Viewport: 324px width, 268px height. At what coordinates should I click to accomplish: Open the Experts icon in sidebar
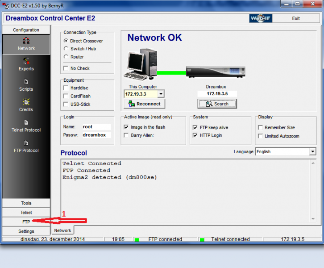click(x=26, y=62)
